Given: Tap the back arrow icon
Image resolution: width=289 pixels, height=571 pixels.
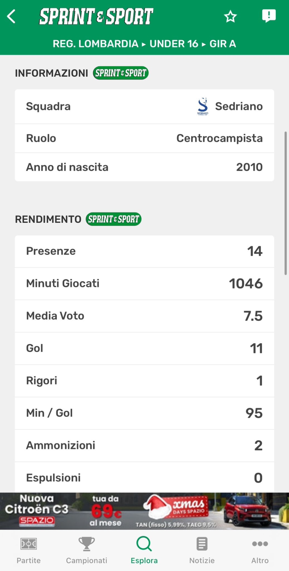Looking at the screenshot, I should coord(11,16).
